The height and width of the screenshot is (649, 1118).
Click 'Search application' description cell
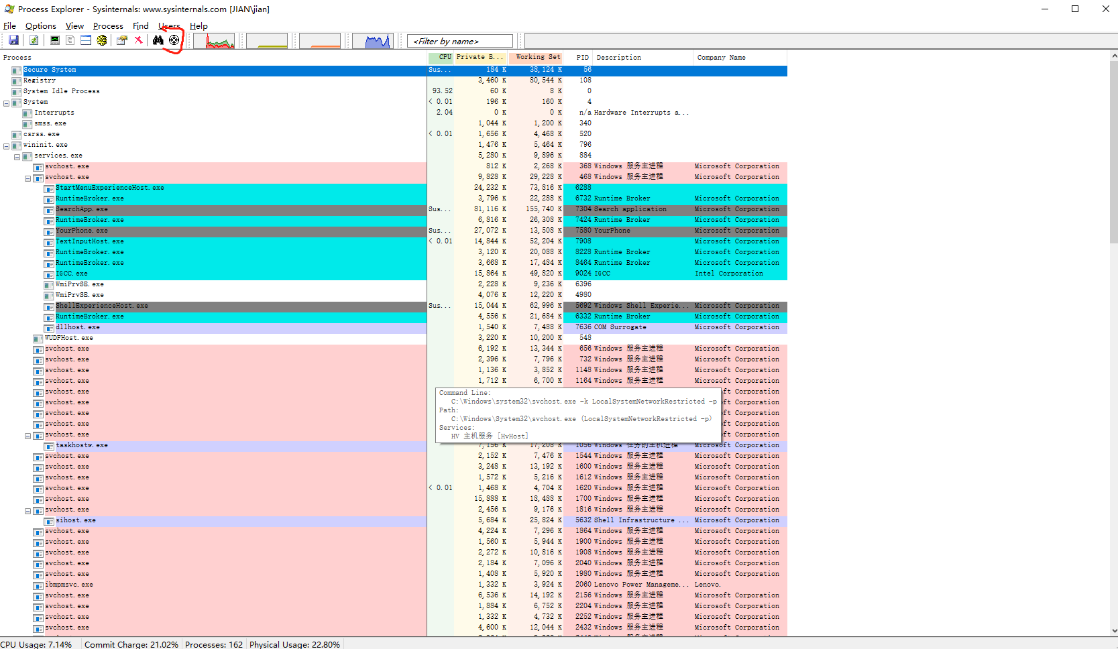(630, 209)
